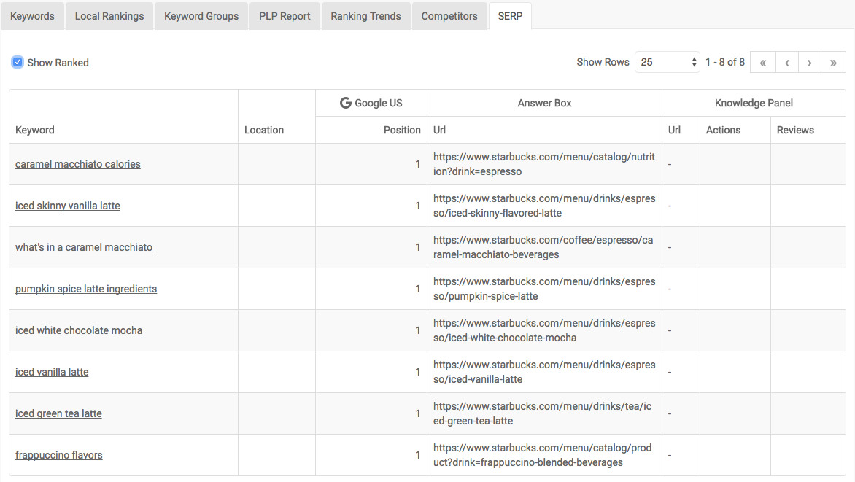Open the PLP Report tab

click(x=285, y=16)
